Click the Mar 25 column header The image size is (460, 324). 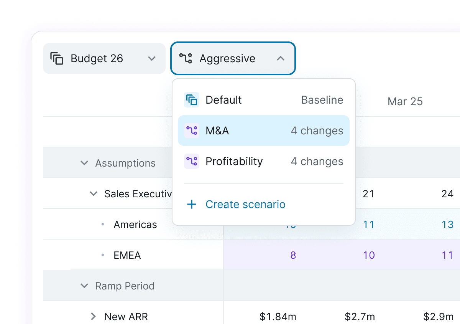tap(405, 101)
